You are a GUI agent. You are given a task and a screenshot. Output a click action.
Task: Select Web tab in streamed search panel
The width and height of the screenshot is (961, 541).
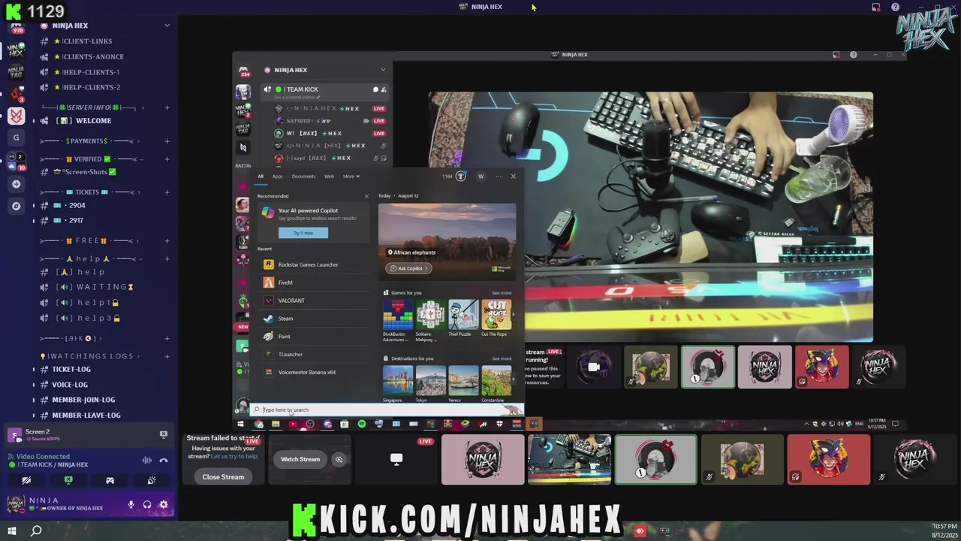click(329, 177)
